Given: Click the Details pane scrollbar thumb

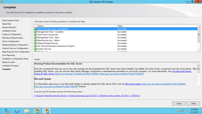Looking at the screenshot, I should (199, 69).
